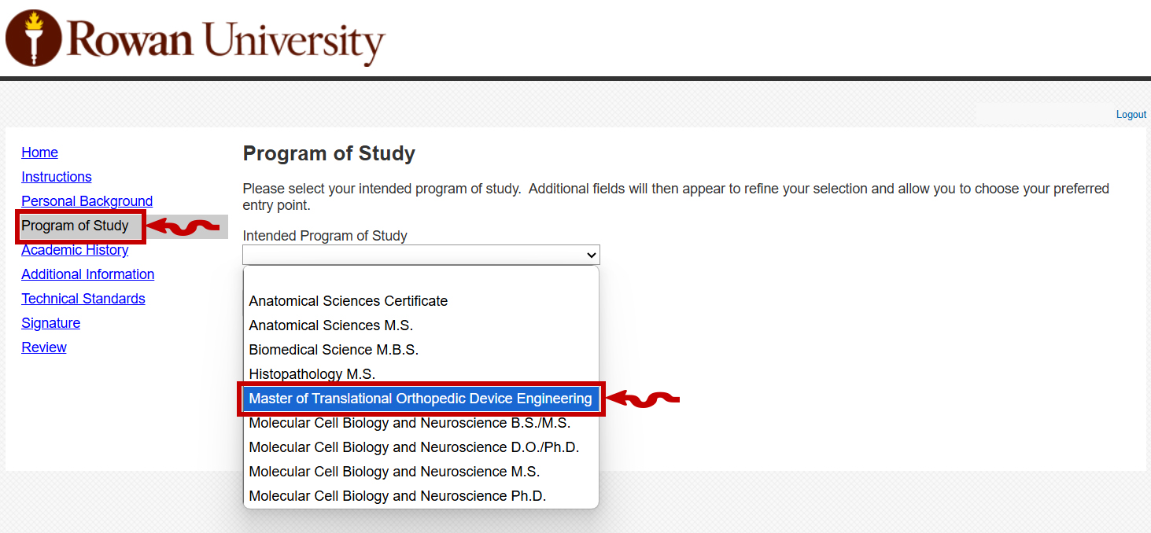Go to Technical Standards section
The height and width of the screenshot is (533, 1151).
(x=83, y=299)
